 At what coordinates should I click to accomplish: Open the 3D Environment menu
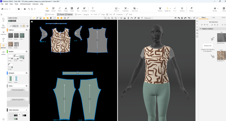[x=25, y=4]
